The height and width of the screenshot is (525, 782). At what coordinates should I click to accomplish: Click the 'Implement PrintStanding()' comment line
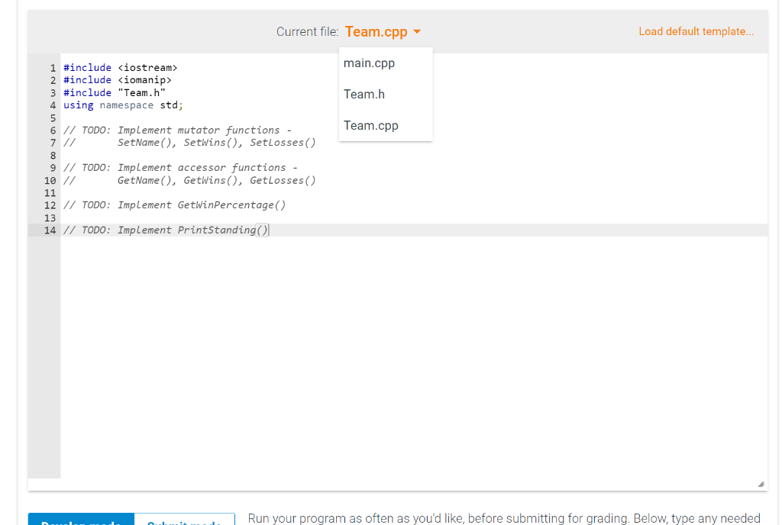166,230
